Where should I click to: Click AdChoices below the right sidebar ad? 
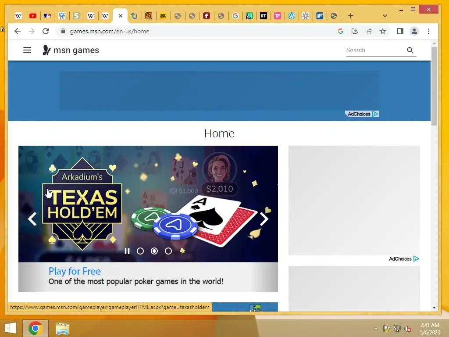pyautogui.click(x=404, y=259)
